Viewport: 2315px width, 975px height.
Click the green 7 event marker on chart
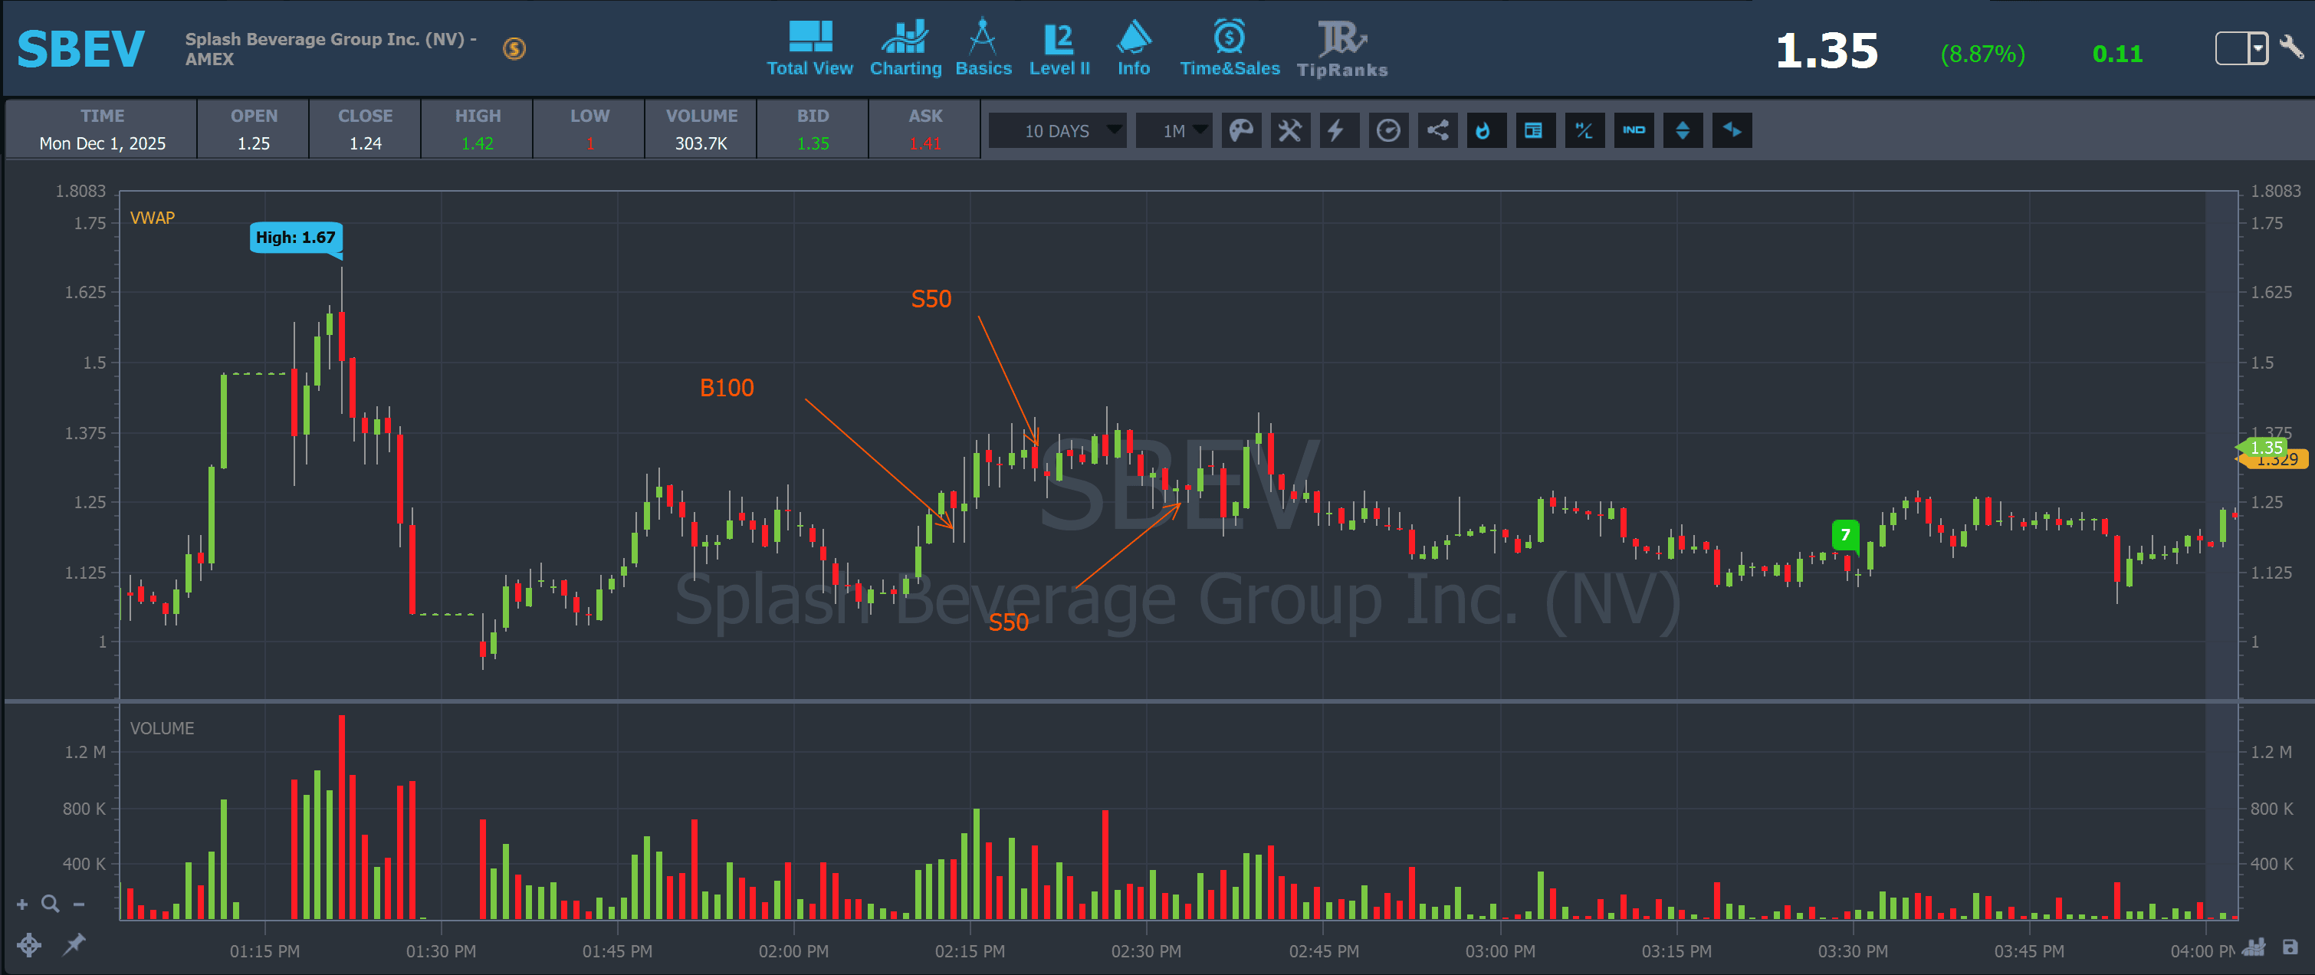1845,535
